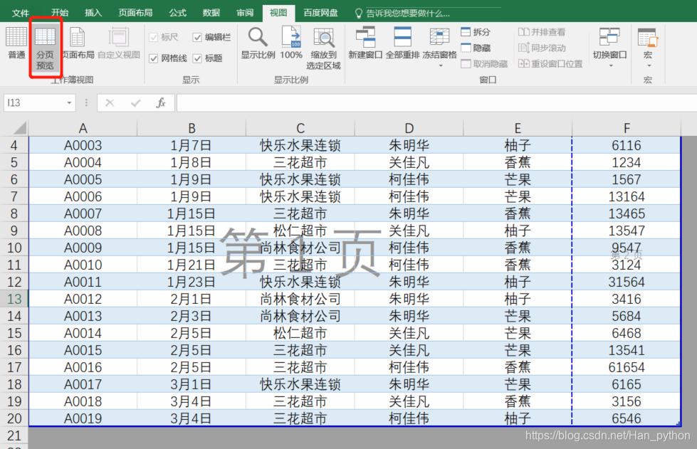
Task: Toggle the Formula Bar (编辑栏) checkbox
Action: tap(211, 37)
